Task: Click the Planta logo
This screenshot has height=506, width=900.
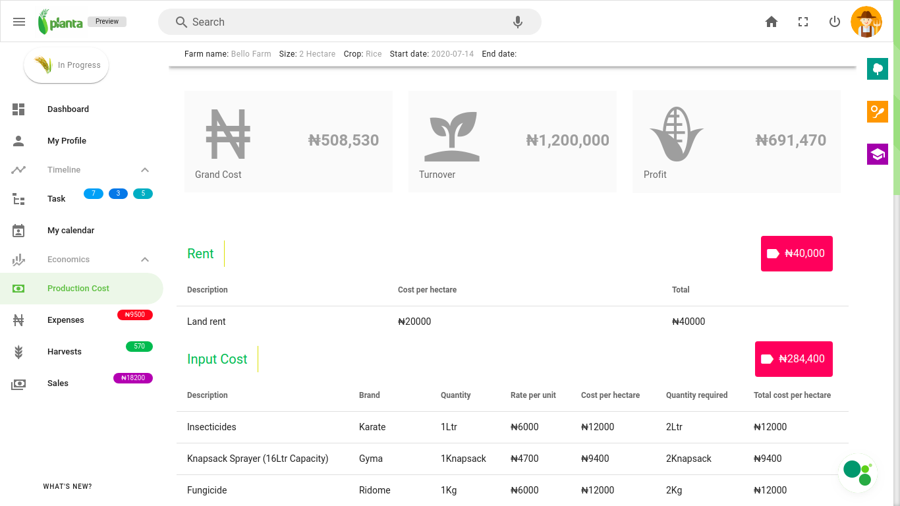Action: pyautogui.click(x=60, y=22)
